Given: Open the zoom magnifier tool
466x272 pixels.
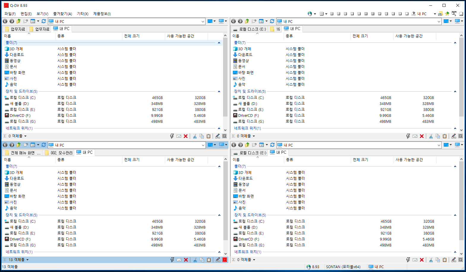Looking at the screenshot, I should [x=454, y=13].
